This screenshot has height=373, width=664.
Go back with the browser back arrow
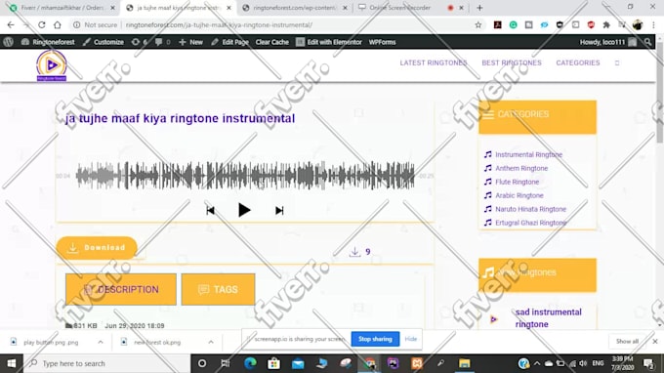point(11,25)
